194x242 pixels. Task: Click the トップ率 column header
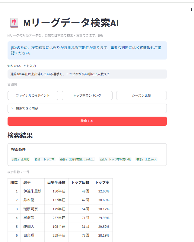click(102, 182)
